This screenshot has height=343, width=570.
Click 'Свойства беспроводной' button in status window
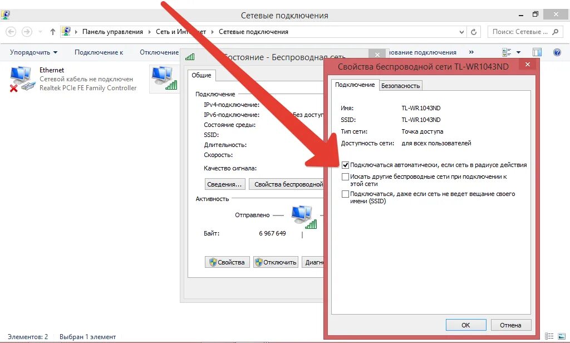[287, 184]
